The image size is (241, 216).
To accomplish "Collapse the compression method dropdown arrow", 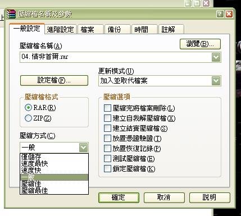I will pyautogui.click(x=83, y=148).
